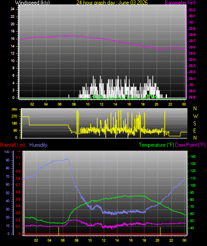Click the "6" windspeed scale value
207x246 pixels.
pyautogui.click(x=13, y=76)
